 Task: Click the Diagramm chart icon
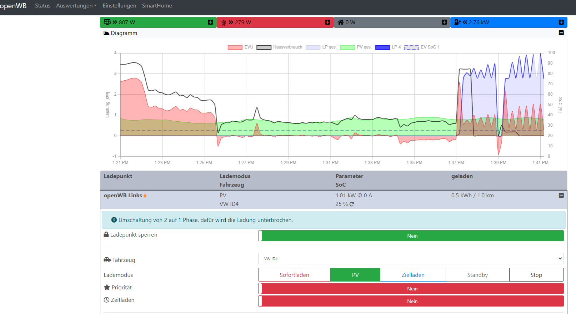106,33
